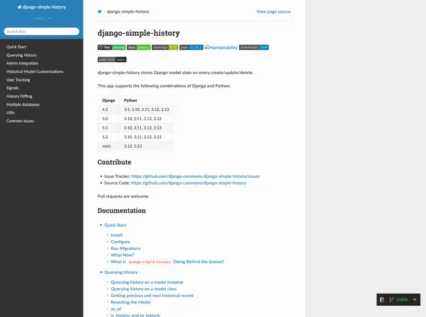Viewport: 426px width, 317px height.
Task: Open the django-simple-history sidebar title link
Action: click(x=41, y=7)
